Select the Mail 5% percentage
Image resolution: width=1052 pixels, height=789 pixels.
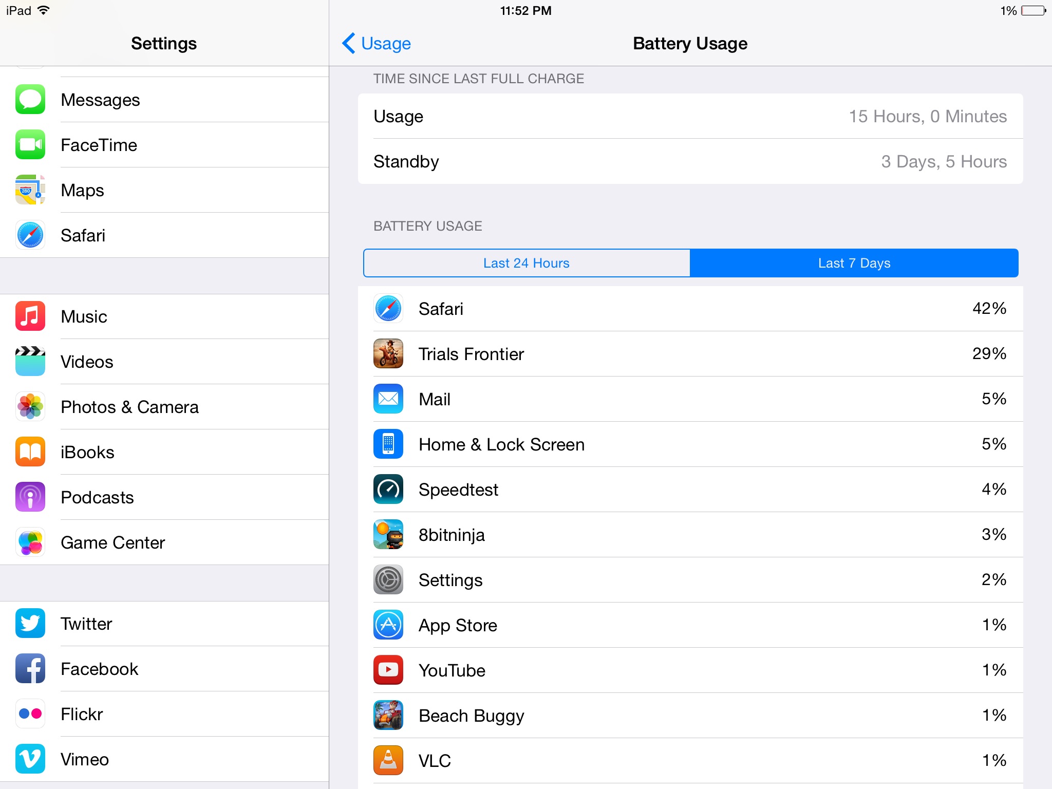click(x=994, y=399)
